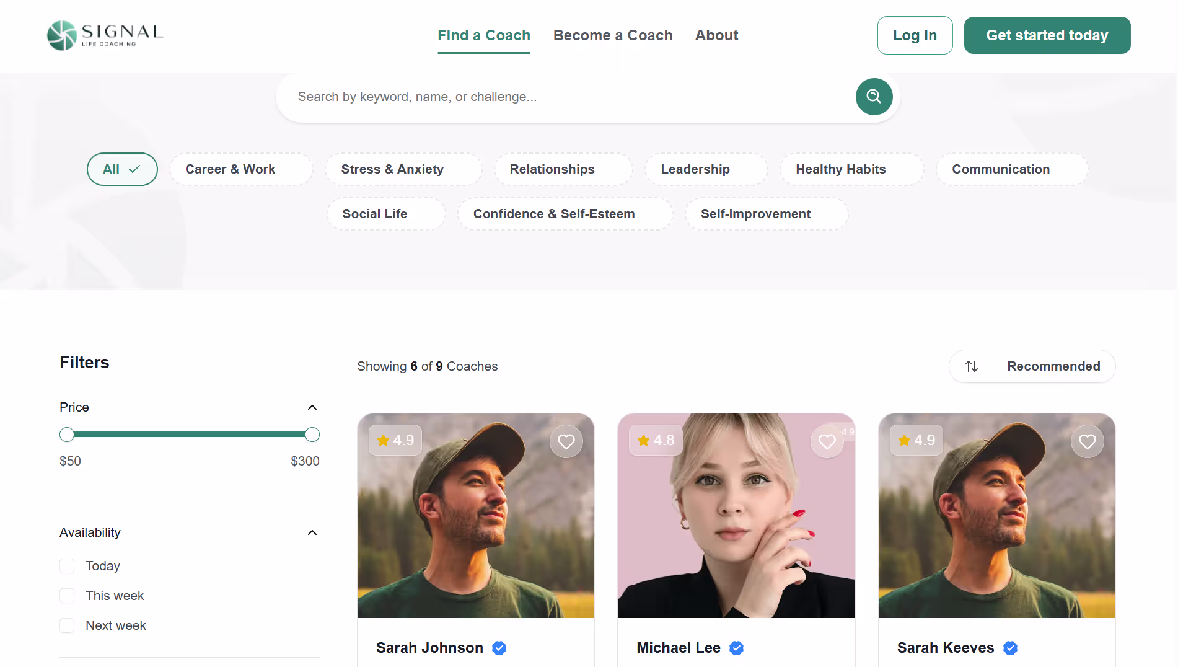Favorite Sarah Keeves with the heart icon
Image resolution: width=1178 pixels, height=667 pixels.
(x=1087, y=441)
